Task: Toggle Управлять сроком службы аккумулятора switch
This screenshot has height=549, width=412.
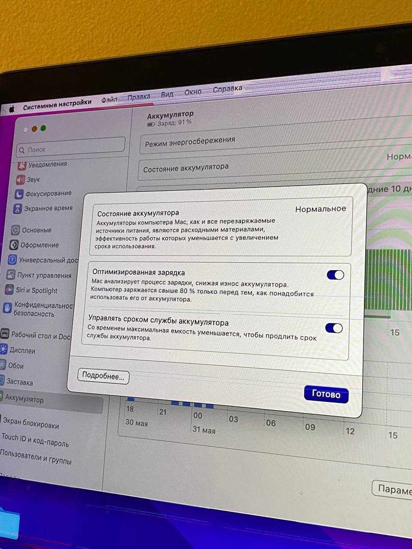Action: (x=334, y=329)
